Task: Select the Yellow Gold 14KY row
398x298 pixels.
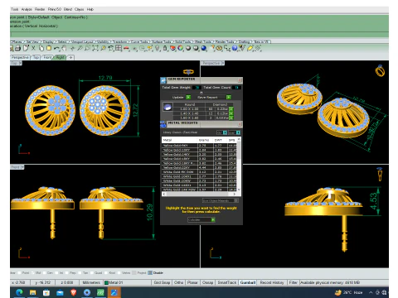Action: click(199, 154)
